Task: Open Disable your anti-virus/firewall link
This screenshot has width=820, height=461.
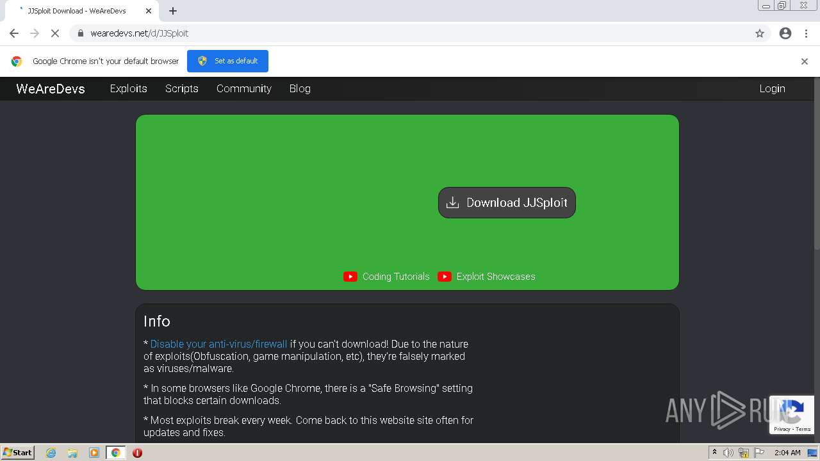Action: (218, 344)
